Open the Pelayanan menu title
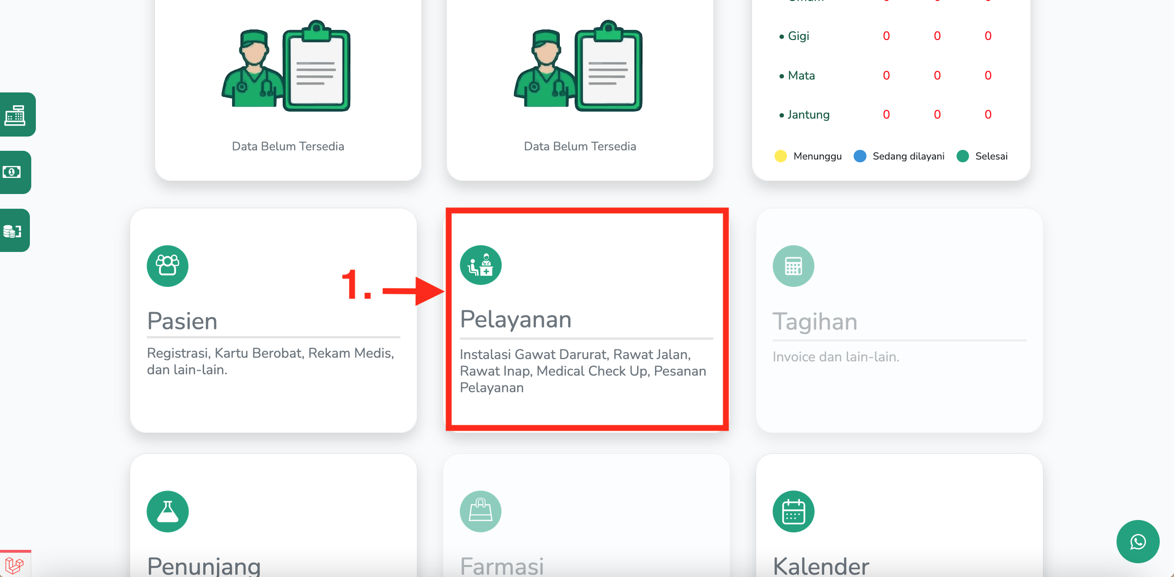Screen dimensions: 1174x577 pyautogui.click(x=515, y=319)
